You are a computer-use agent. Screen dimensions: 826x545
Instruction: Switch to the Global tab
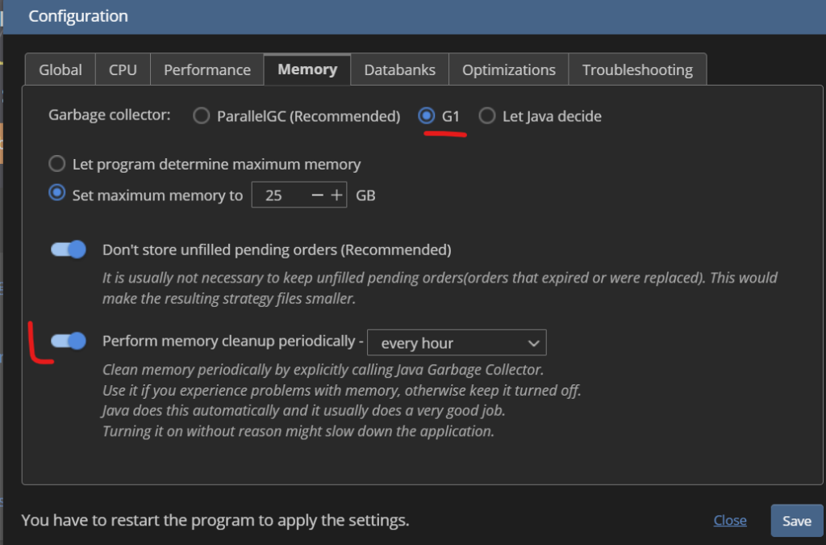tap(60, 70)
